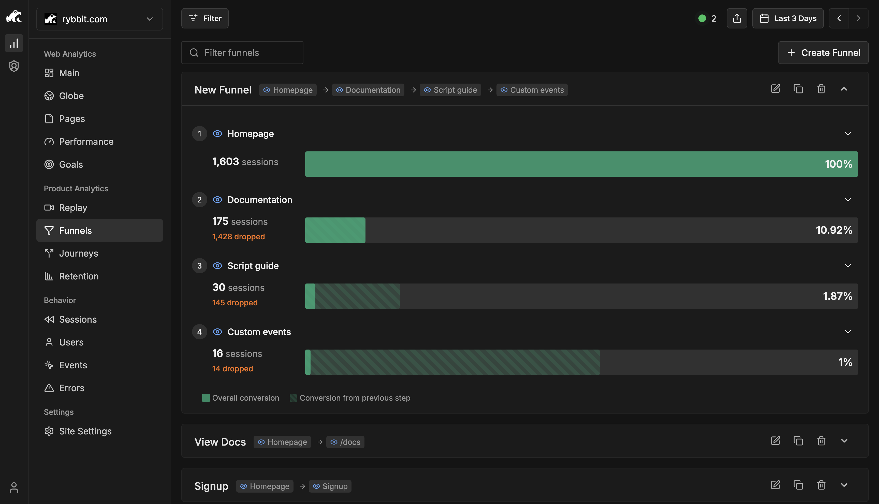
Task: Go to previous date range arrow
Action: tap(839, 18)
